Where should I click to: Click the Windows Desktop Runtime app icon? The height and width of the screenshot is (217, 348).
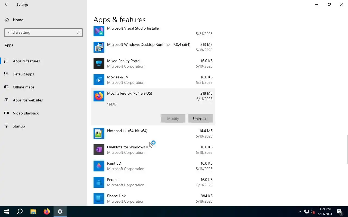click(x=99, y=47)
